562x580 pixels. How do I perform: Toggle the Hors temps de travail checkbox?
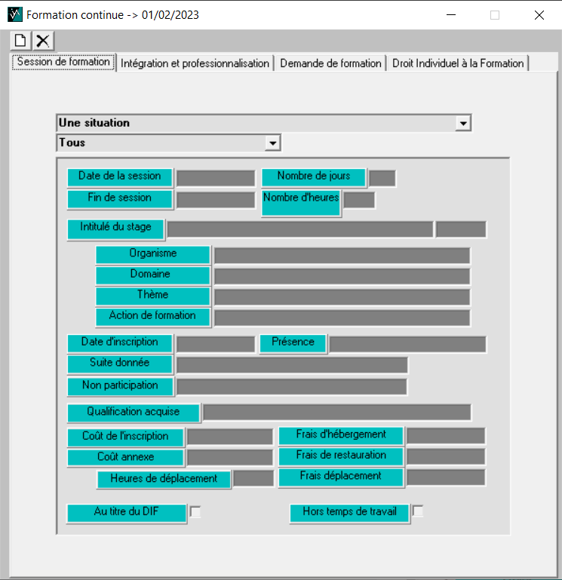(x=417, y=511)
